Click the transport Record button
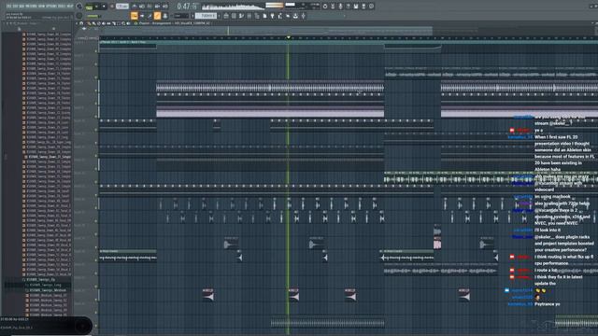 pos(112,7)
